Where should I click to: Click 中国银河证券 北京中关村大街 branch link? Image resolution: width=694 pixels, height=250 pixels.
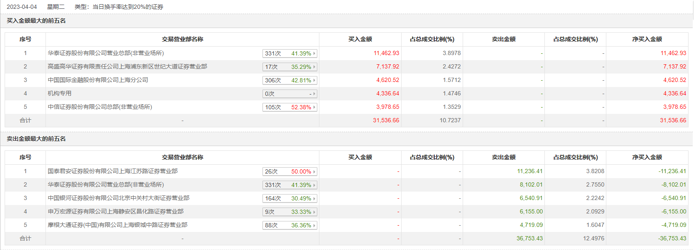click(118, 198)
